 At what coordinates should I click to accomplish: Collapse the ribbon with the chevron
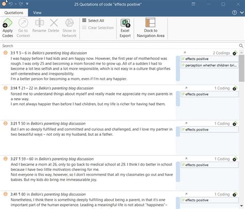(x=242, y=12)
